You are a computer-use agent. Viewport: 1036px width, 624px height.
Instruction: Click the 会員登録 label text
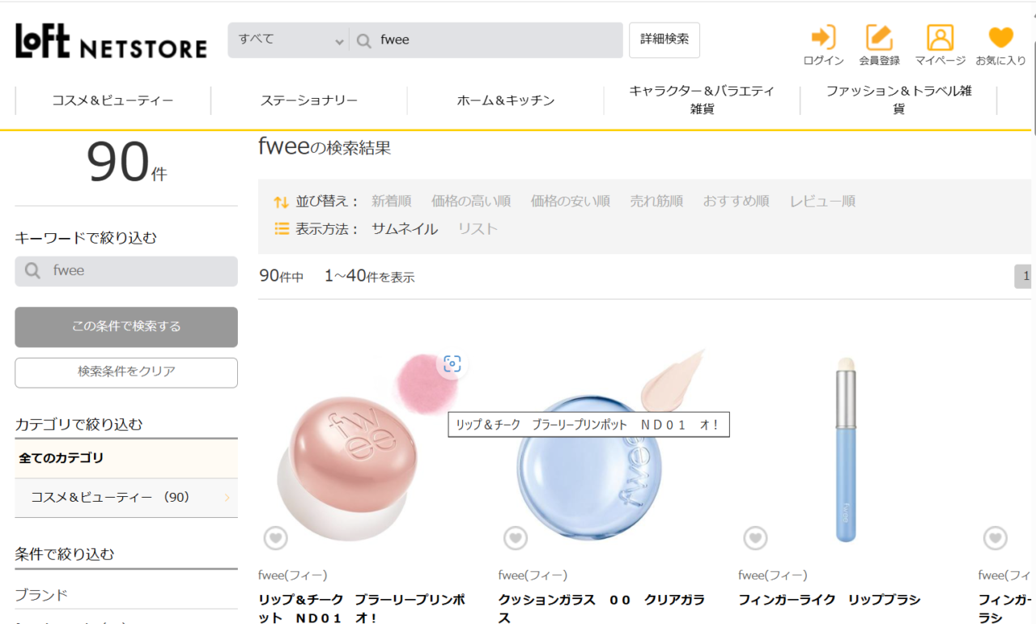click(879, 61)
